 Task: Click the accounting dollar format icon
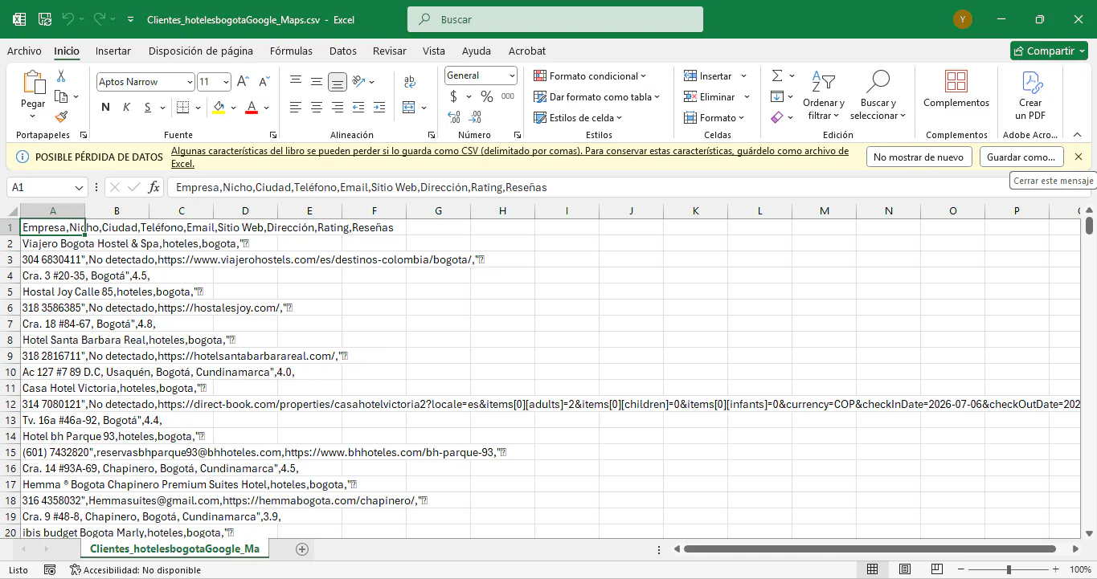coord(454,96)
